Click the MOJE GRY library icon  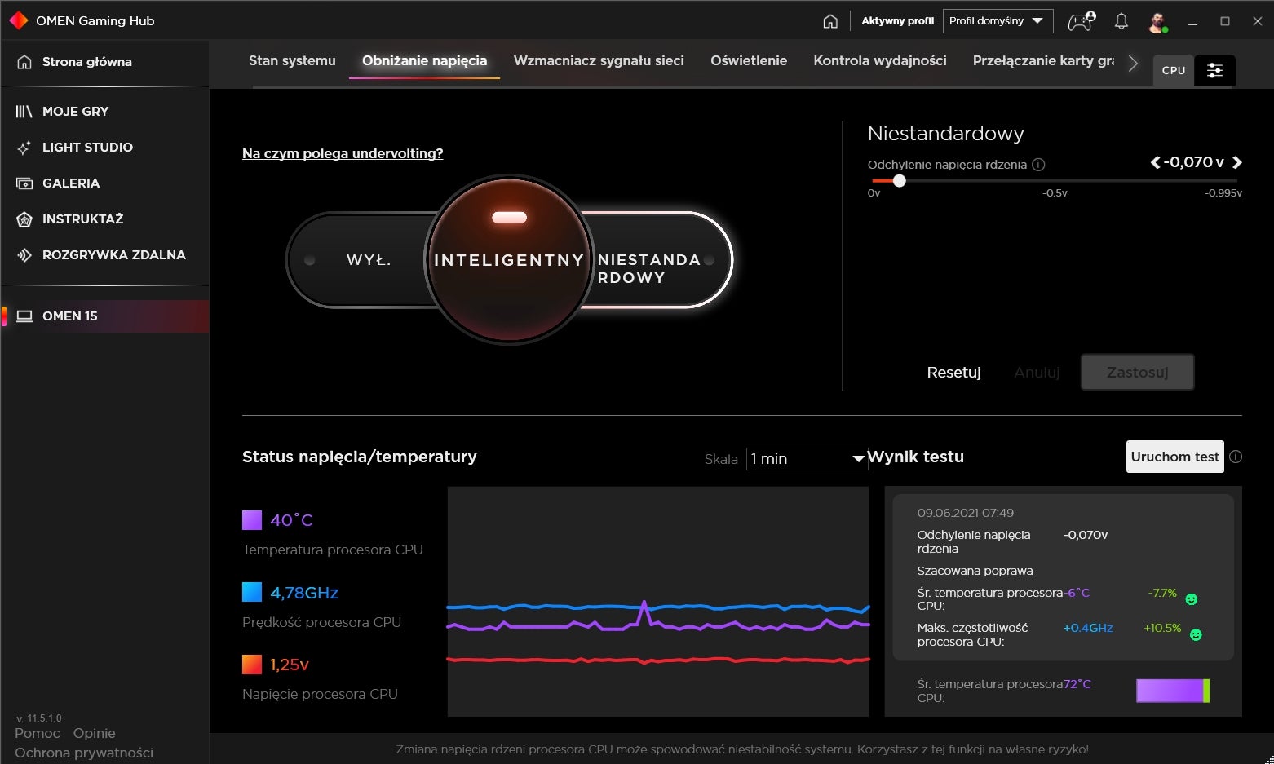click(24, 112)
